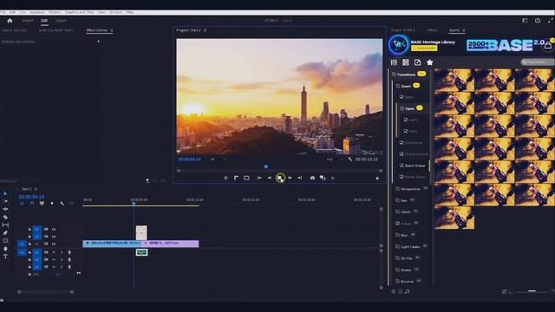Viewport: 555px width, 312px height.
Task: Click the program monitor playhead marker
Action: point(266,166)
